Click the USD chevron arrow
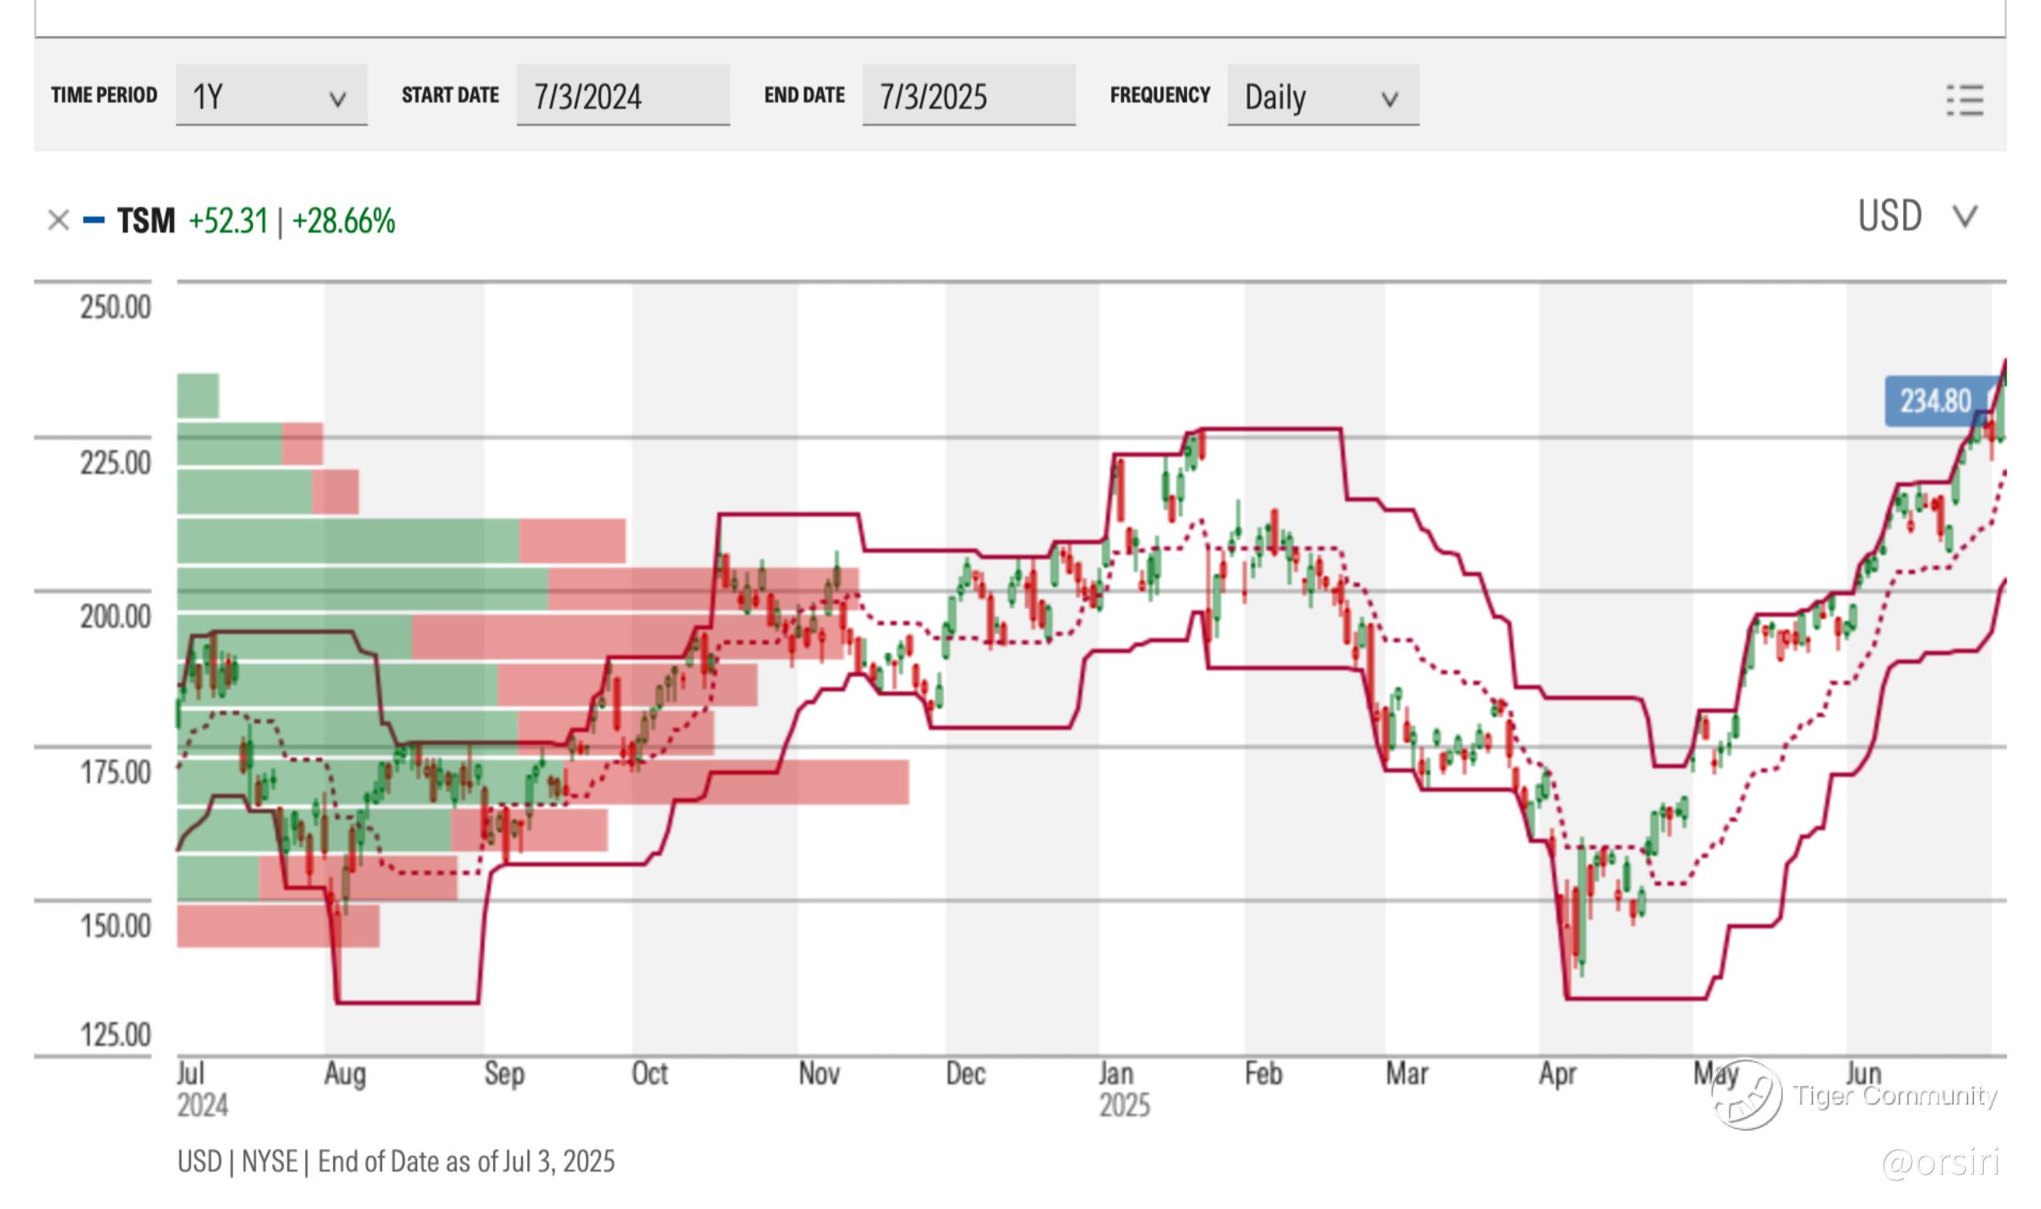2041x1209 pixels. (x=1964, y=217)
